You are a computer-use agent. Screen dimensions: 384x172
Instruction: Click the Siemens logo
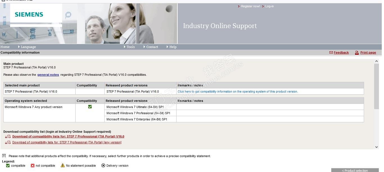tap(29, 15)
